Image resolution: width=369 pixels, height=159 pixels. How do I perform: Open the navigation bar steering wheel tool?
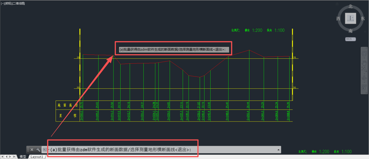(364, 54)
